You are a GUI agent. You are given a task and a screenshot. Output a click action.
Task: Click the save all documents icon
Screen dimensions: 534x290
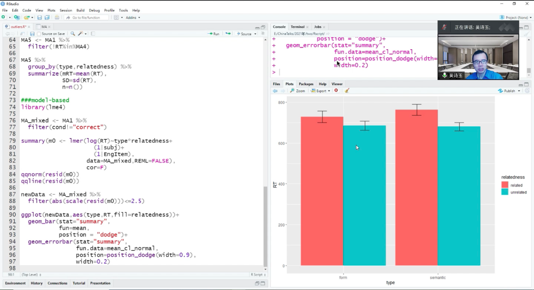click(47, 18)
